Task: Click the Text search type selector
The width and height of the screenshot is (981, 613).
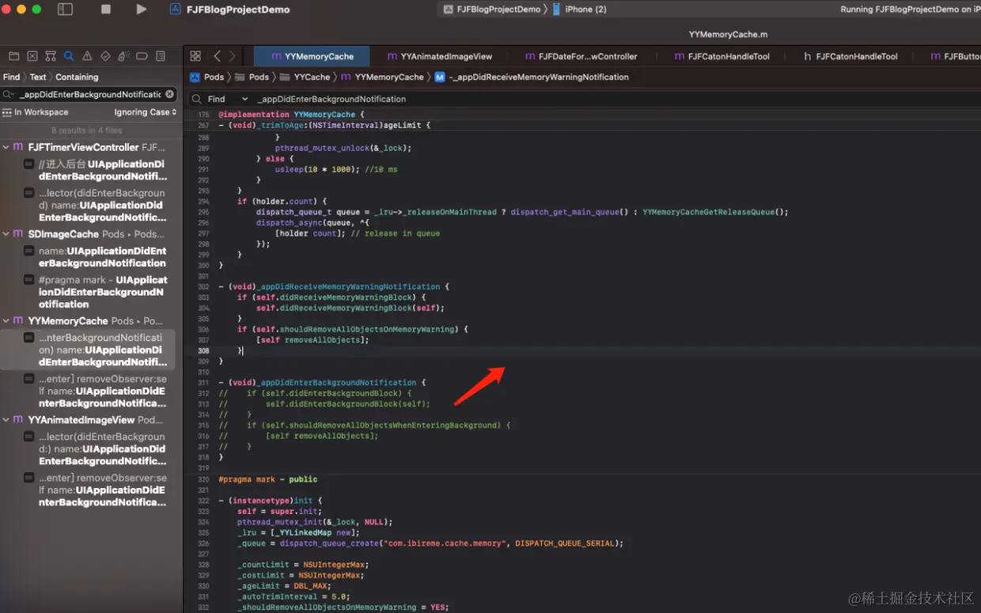Action: 38,77
